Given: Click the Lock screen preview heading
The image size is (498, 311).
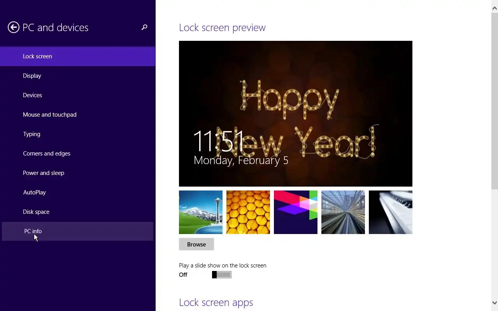Looking at the screenshot, I should (222, 28).
